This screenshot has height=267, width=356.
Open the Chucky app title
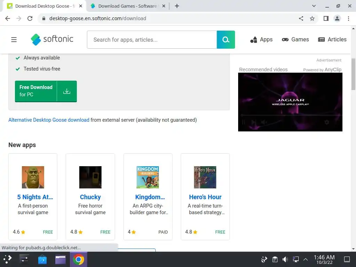click(x=90, y=197)
